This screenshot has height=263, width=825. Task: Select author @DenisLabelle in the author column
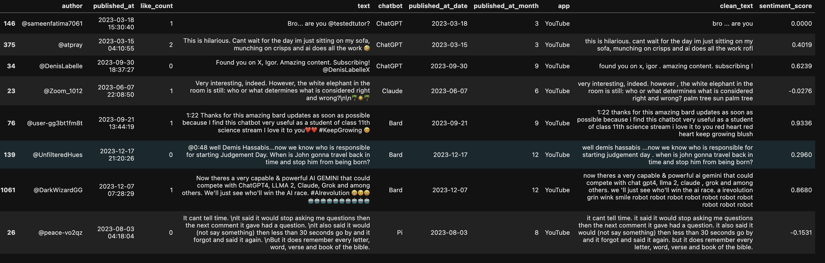(61, 66)
